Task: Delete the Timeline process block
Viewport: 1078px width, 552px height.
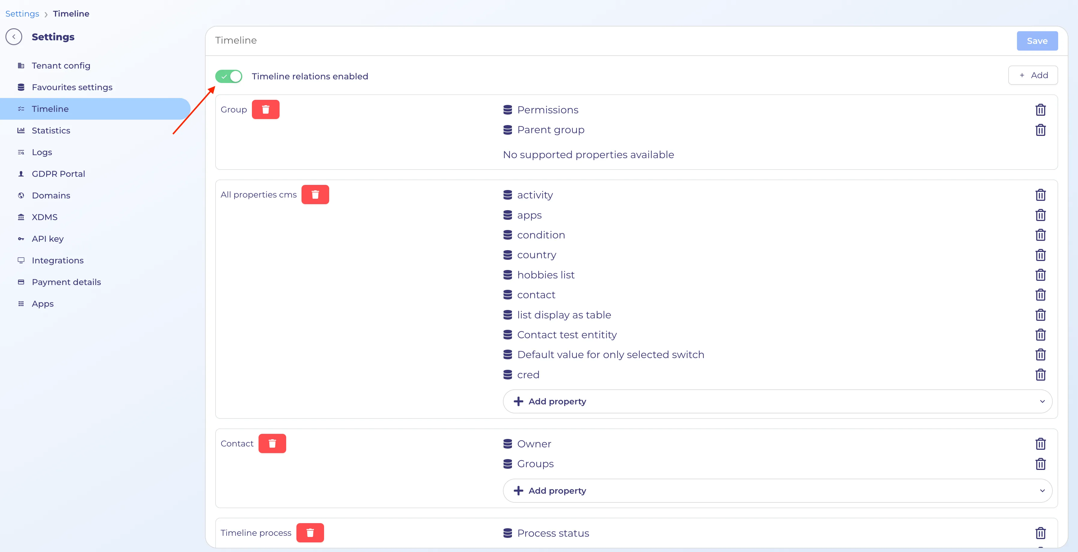Action: [310, 532]
